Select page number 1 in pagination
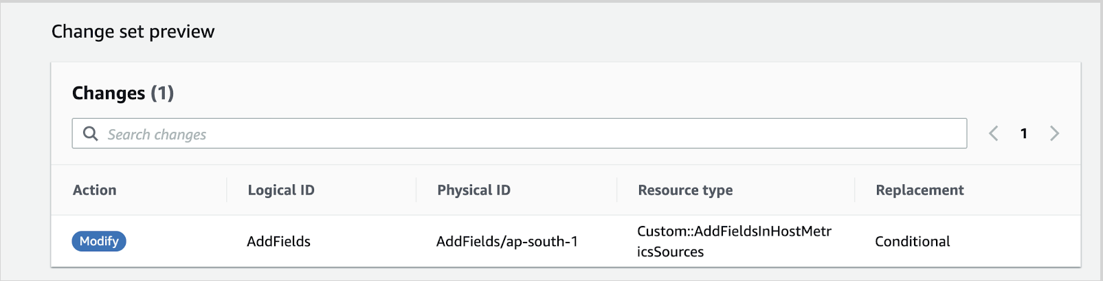This screenshot has width=1103, height=281. [x=1023, y=134]
